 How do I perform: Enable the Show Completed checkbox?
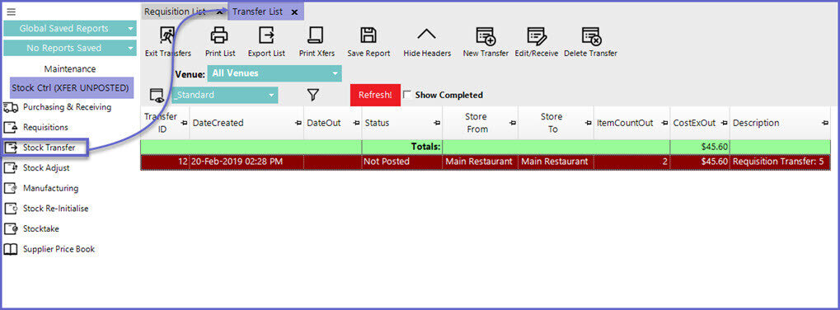[x=407, y=95]
